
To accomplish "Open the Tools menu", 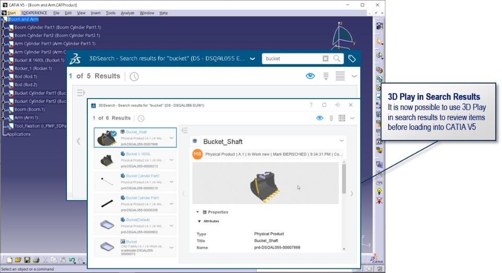I will pos(110,13).
